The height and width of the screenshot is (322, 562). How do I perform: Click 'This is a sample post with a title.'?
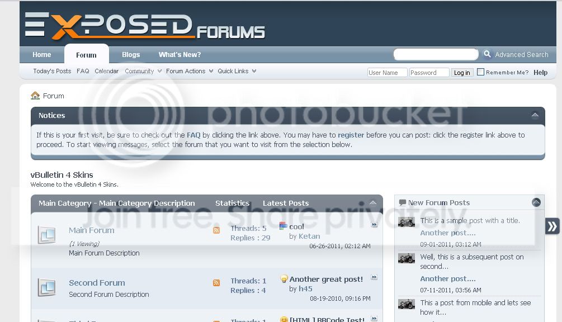(x=470, y=221)
